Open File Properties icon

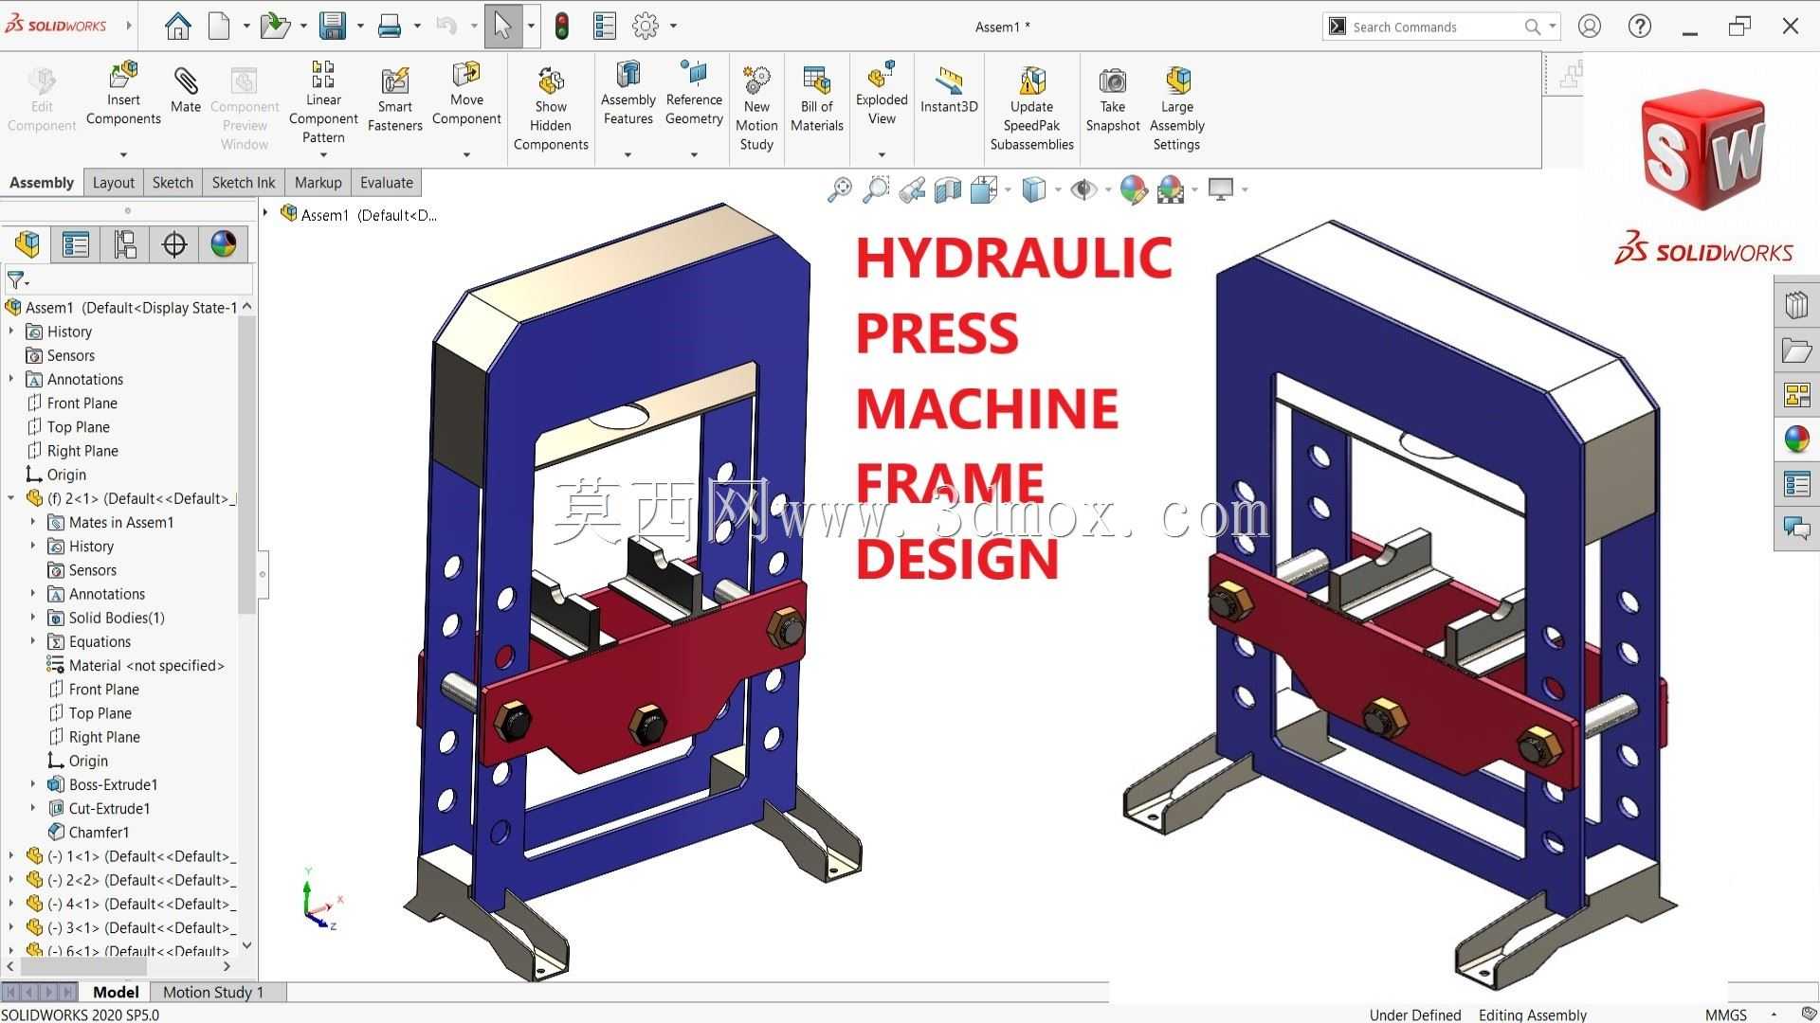click(605, 27)
